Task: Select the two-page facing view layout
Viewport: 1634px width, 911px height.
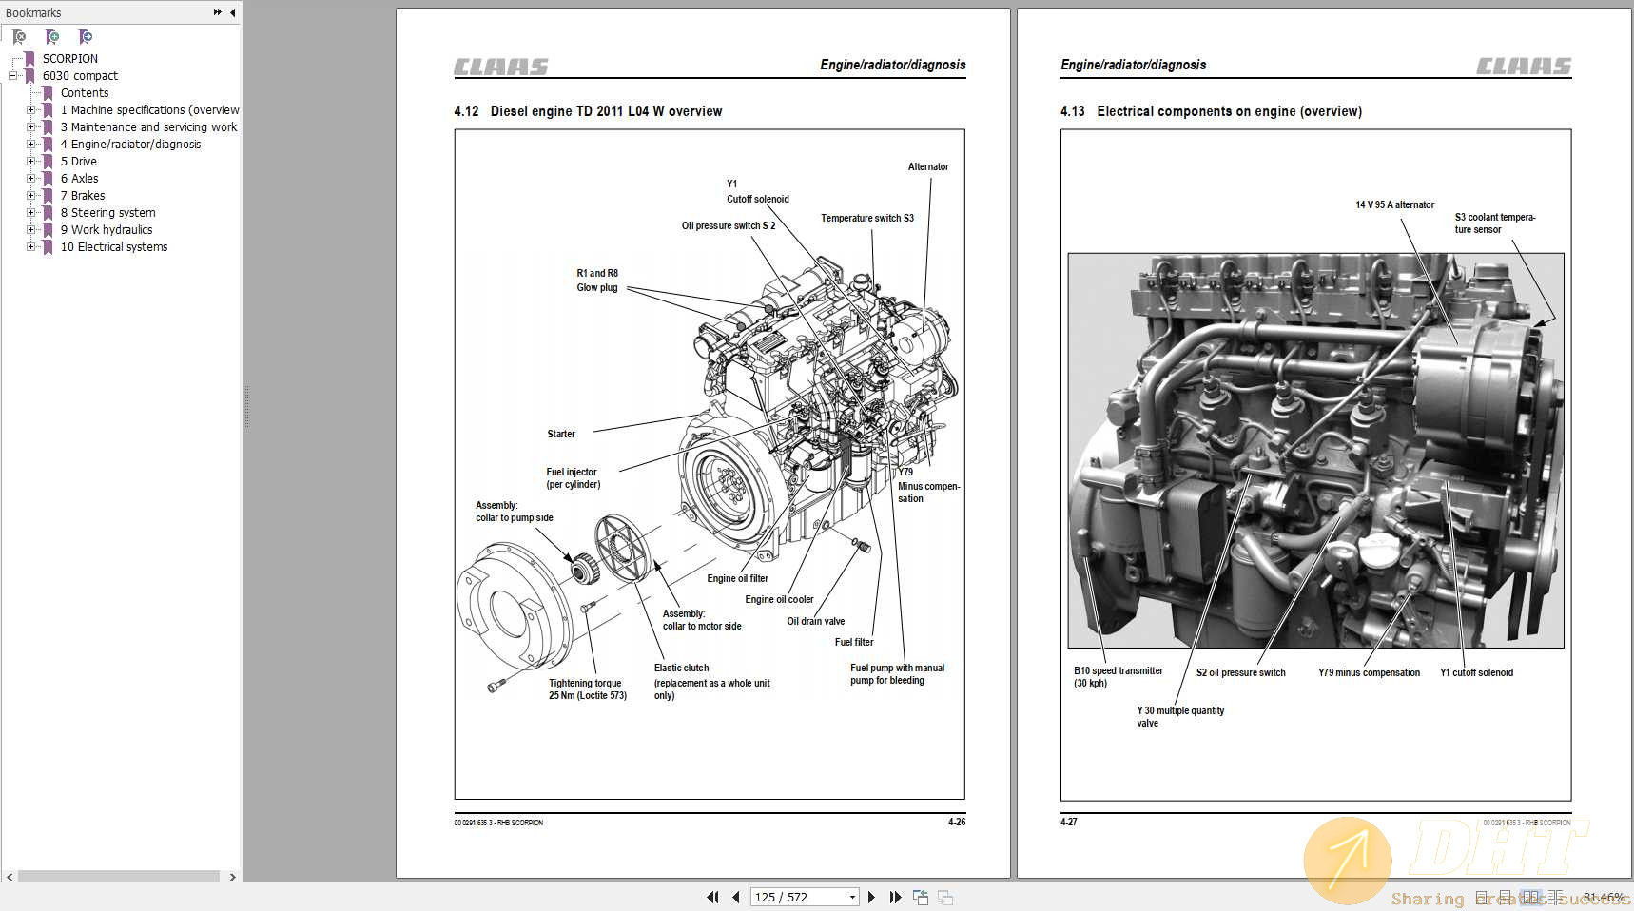Action: point(1530,897)
